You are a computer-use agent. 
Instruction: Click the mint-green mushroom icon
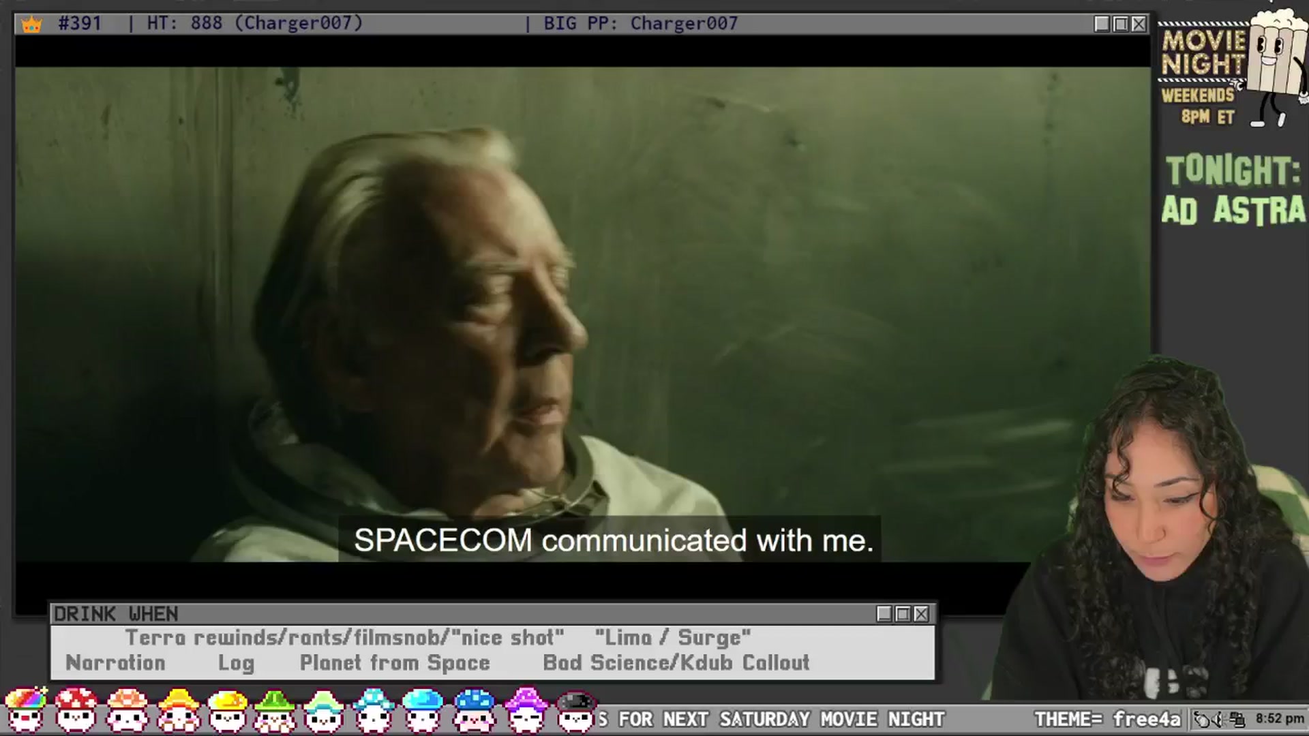[325, 710]
